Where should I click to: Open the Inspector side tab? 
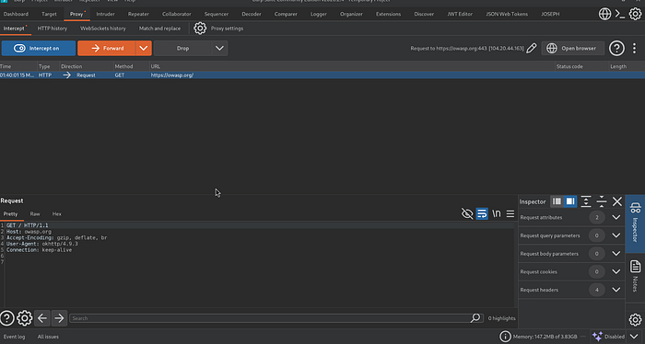coord(635,224)
